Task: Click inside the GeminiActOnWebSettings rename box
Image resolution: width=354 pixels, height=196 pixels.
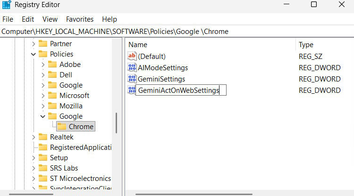Action: [x=181, y=90]
